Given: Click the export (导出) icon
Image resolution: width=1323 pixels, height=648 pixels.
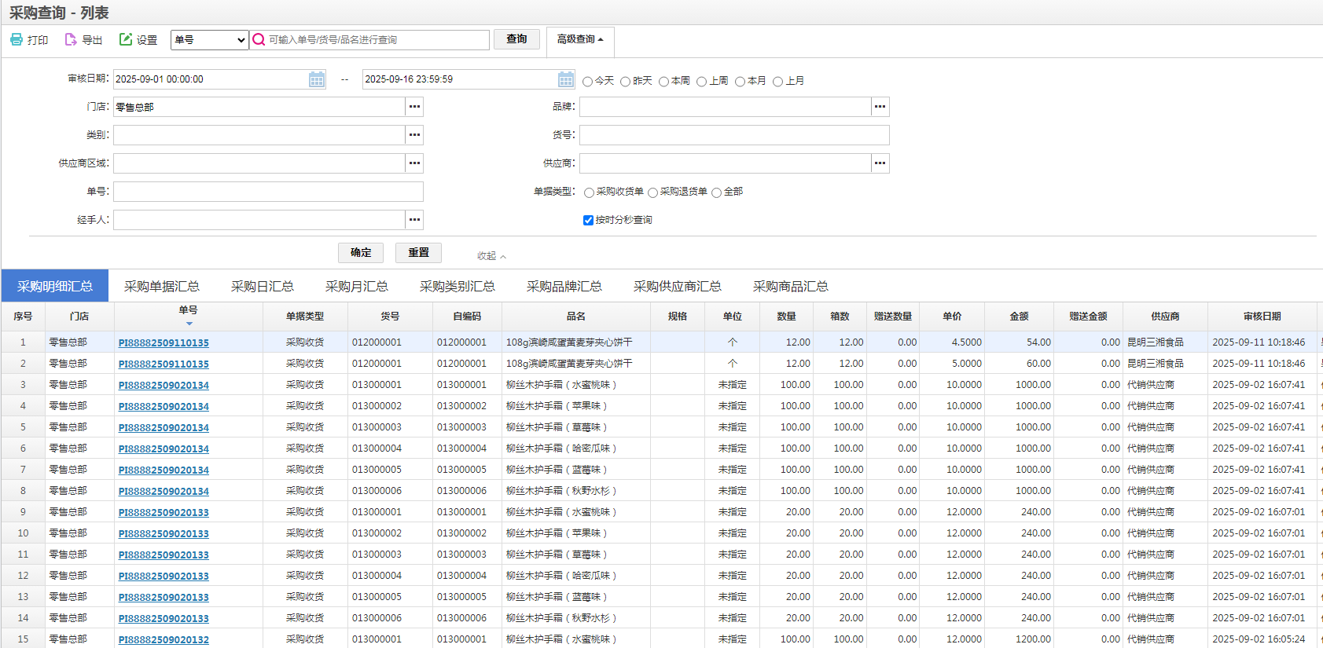Looking at the screenshot, I should point(71,39).
